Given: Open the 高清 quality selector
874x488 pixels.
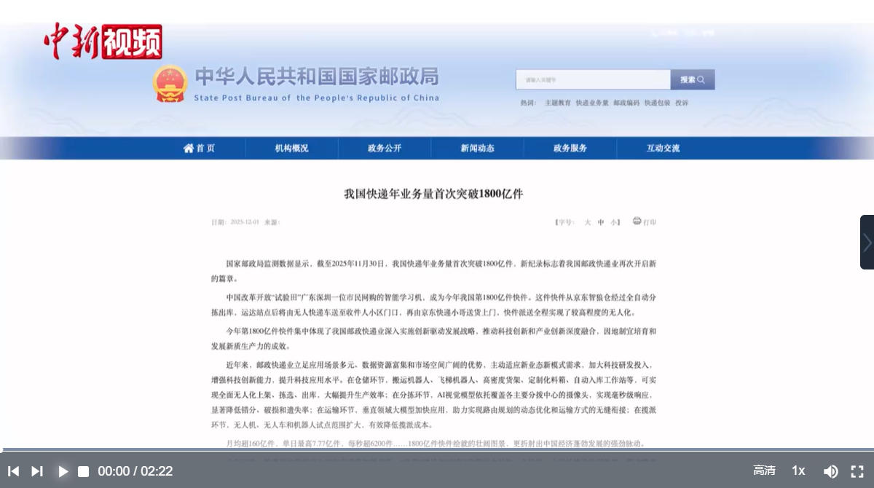Looking at the screenshot, I should tap(764, 471).
